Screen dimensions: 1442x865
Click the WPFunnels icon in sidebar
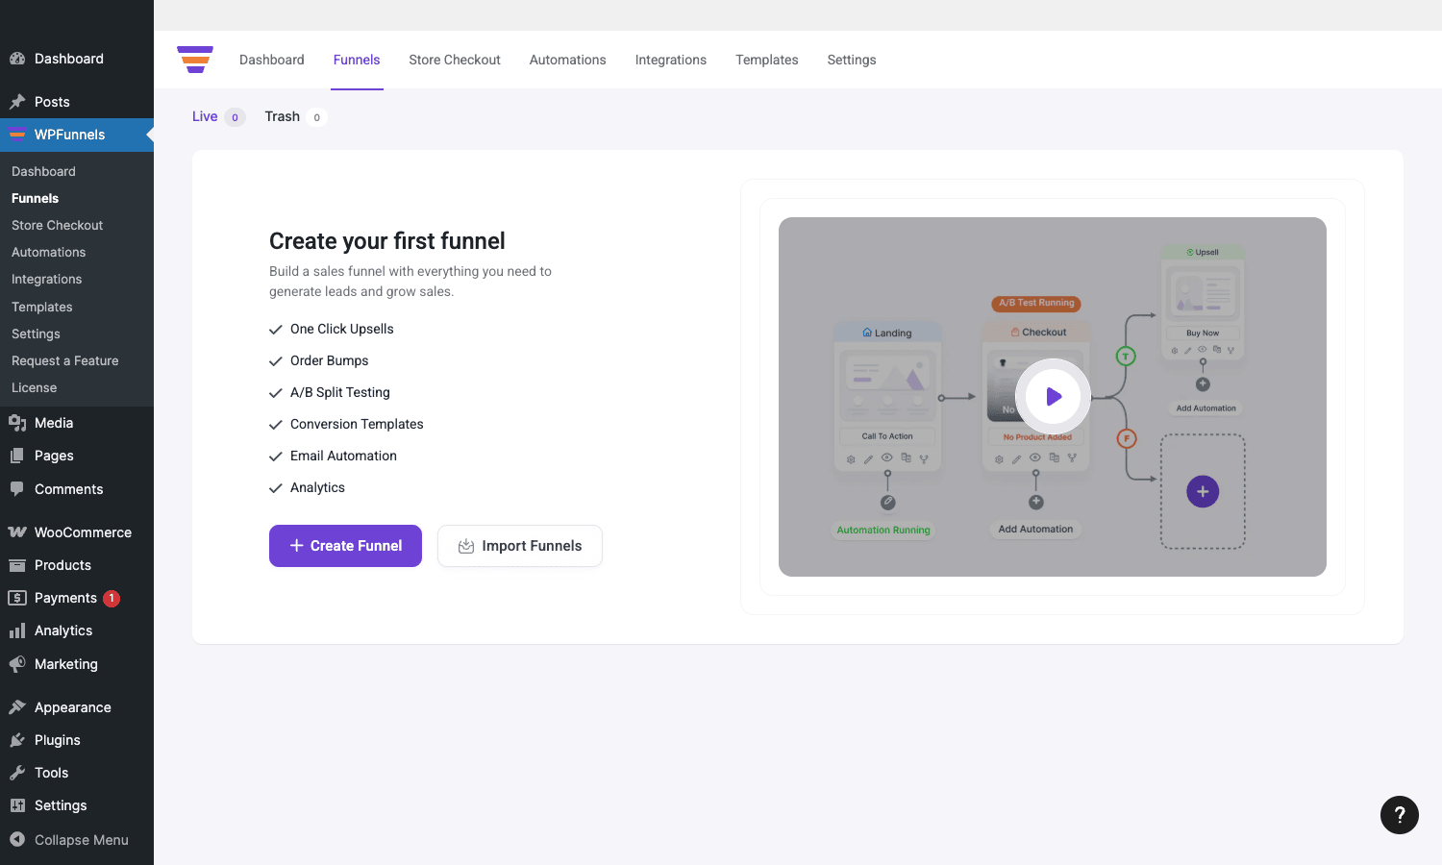point(17,135)
